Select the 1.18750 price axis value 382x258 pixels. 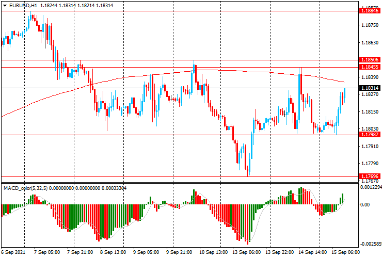[x=370, y=25]
